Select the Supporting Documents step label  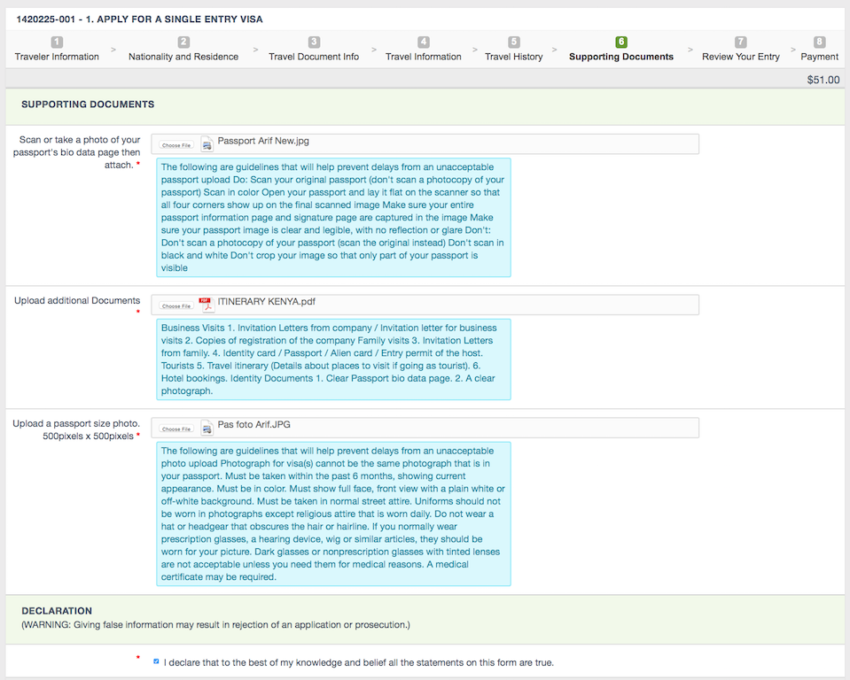coord(620,57)
